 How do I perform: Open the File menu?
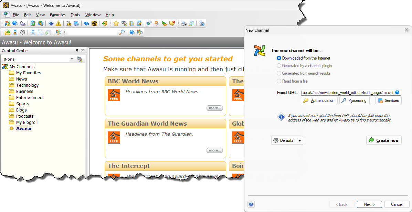(x=16, y=15)
